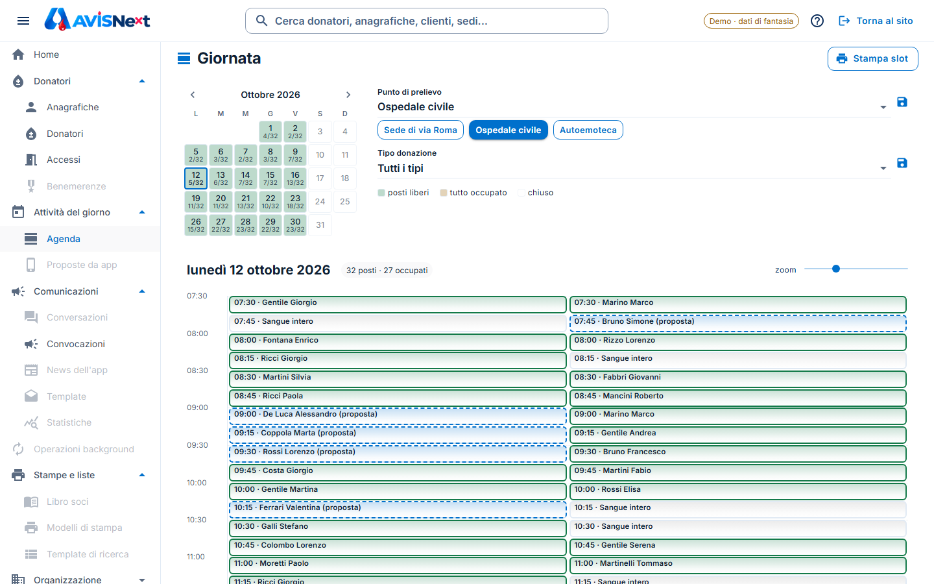Screen dimensions: 934x584
Task: Collapse the Comunicazioni sidebar section
Action: [x=142, y=291]
